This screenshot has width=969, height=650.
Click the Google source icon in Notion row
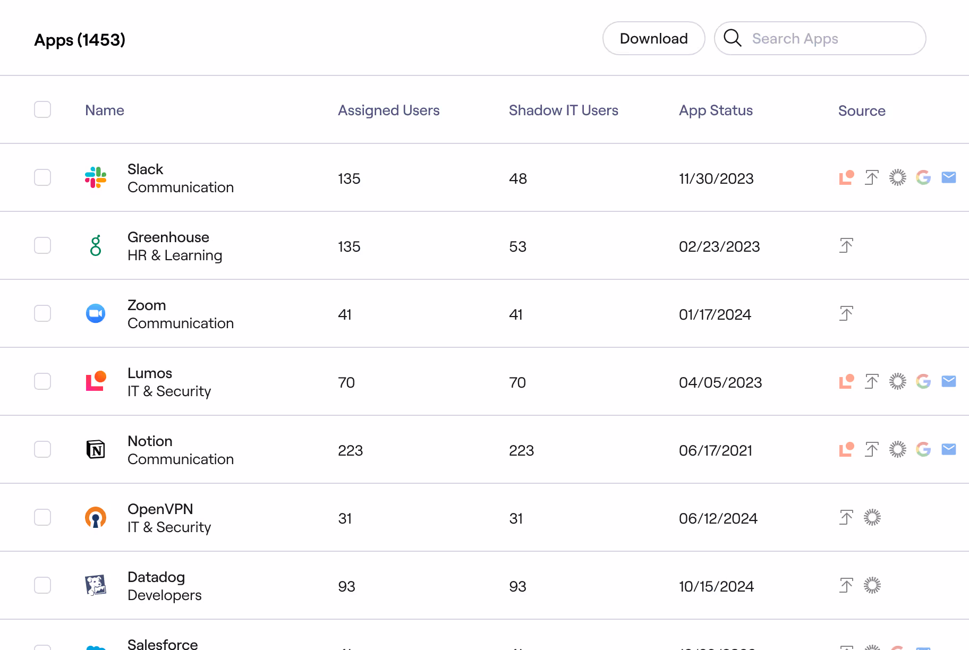tap(923, 449)
